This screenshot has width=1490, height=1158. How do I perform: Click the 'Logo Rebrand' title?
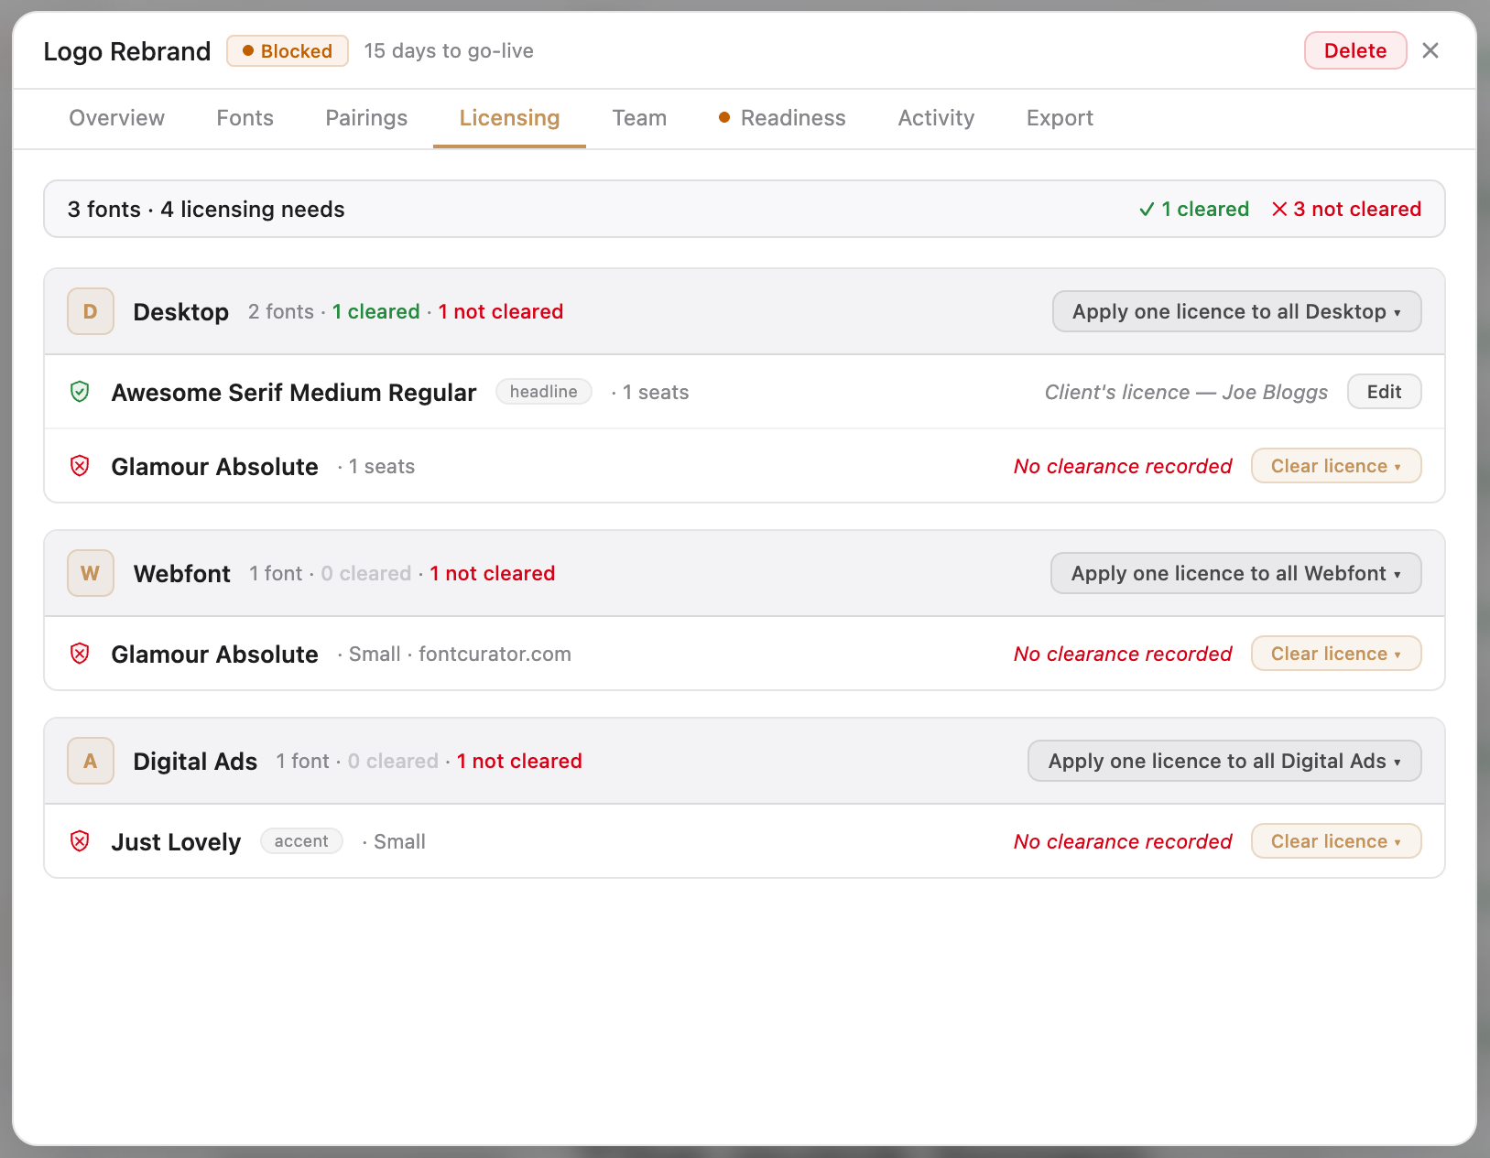[x=127, y=50]
